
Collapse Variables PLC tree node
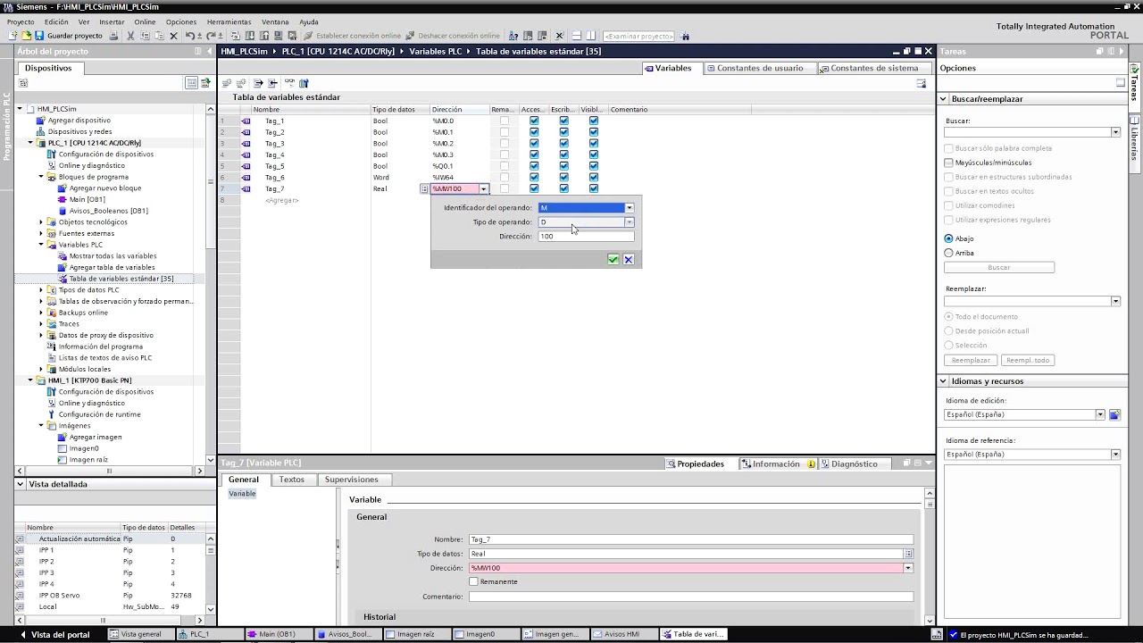pyautogui.click(x=41, y=245)
